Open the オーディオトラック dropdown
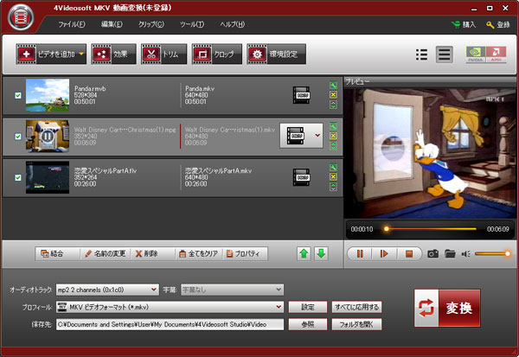 point(107,290)
